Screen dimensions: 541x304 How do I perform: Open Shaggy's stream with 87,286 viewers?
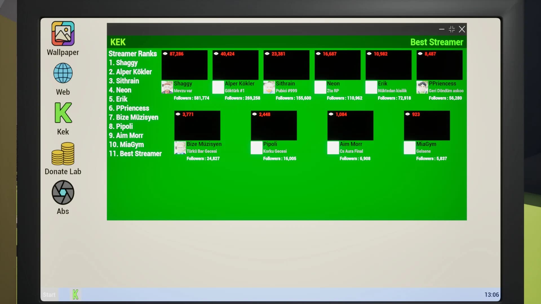click(x=185, y=65)
